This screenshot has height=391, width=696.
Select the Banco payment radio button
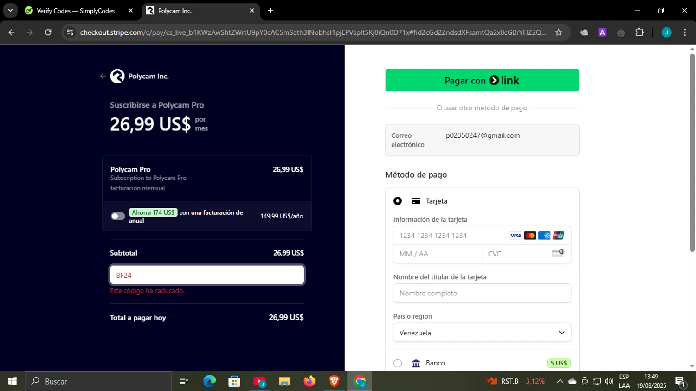[398, 363]
